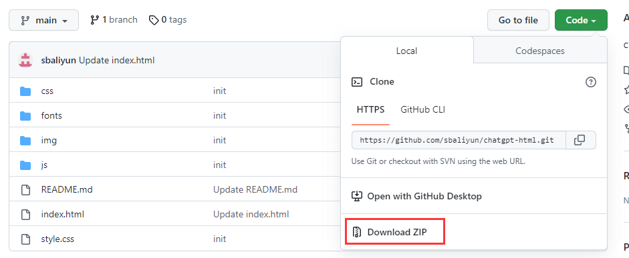Open the style.css file

[57, 239]
